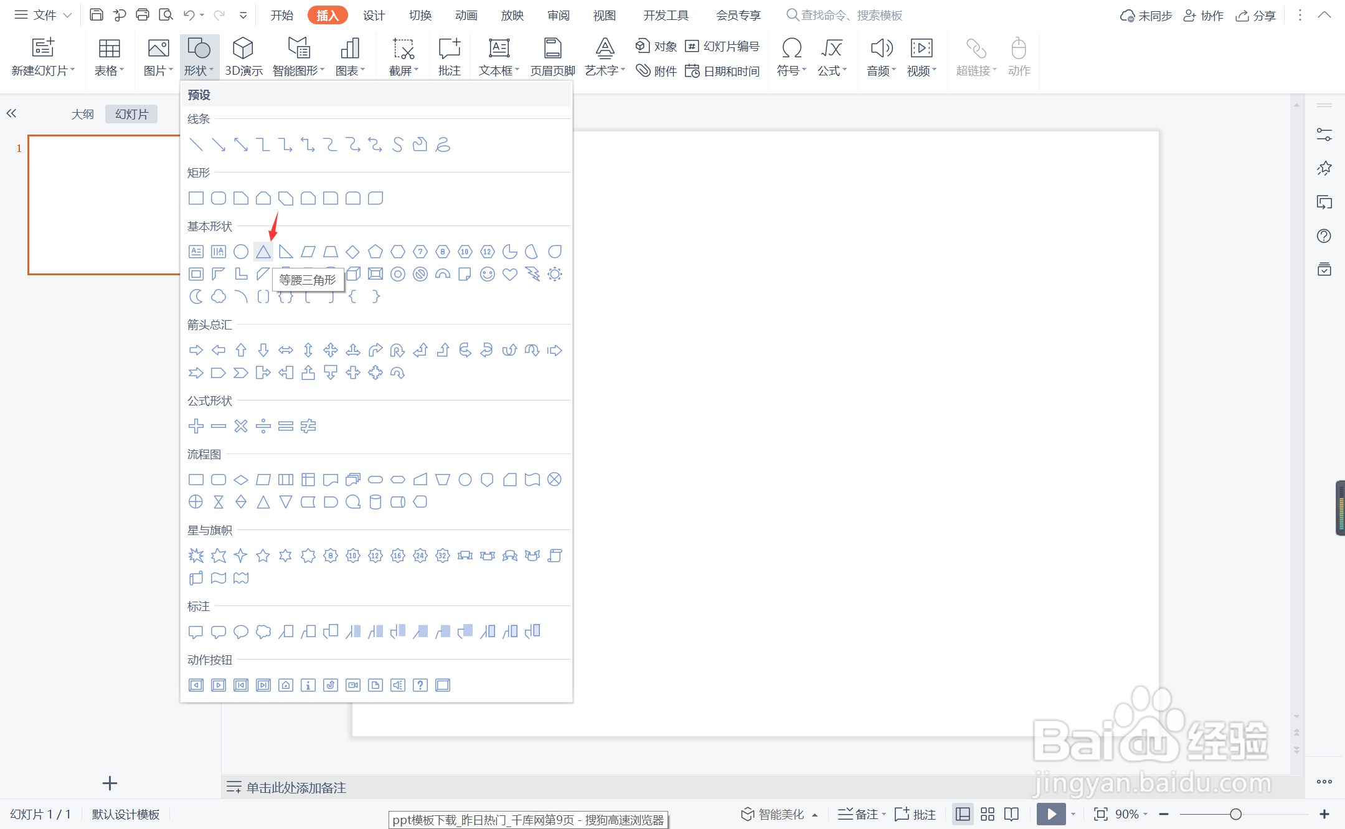Viewport: 1345px width, 829px height.
Task: Click the 协作 collaborate button
Action: 1204,16
